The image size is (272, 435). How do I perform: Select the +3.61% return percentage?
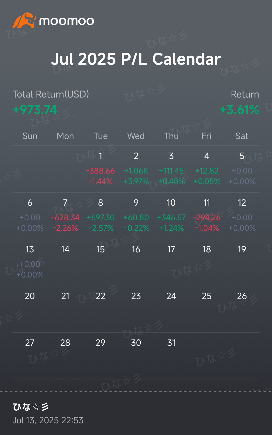pos(239,110)
